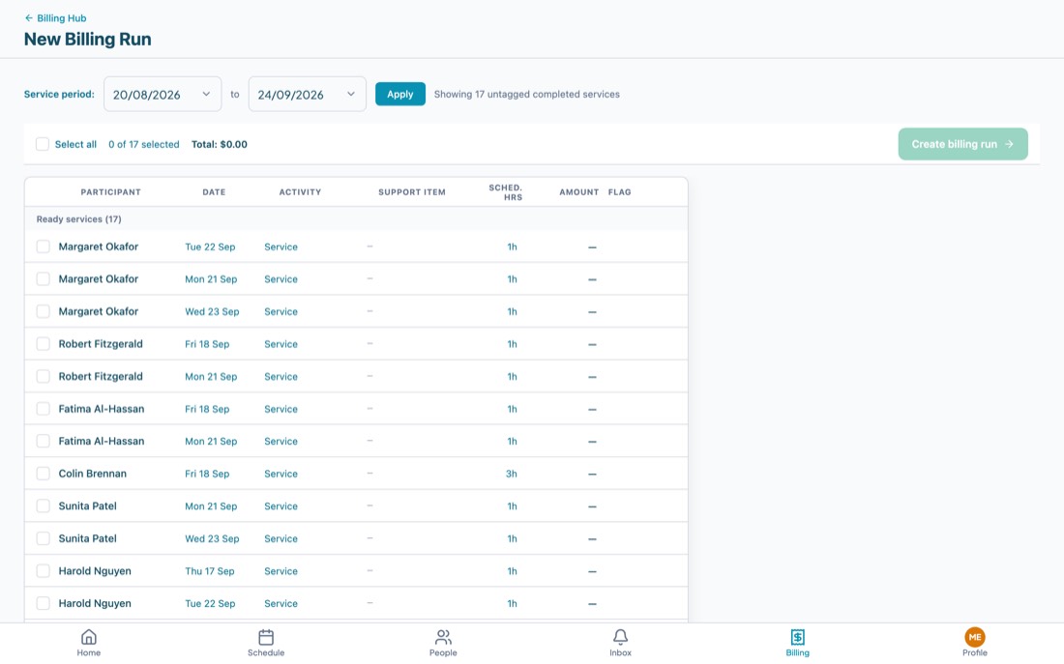This screenshot has height=664, width=1064.
Task: Click the Ready services (17) group row
Action: tap(356, 219)
